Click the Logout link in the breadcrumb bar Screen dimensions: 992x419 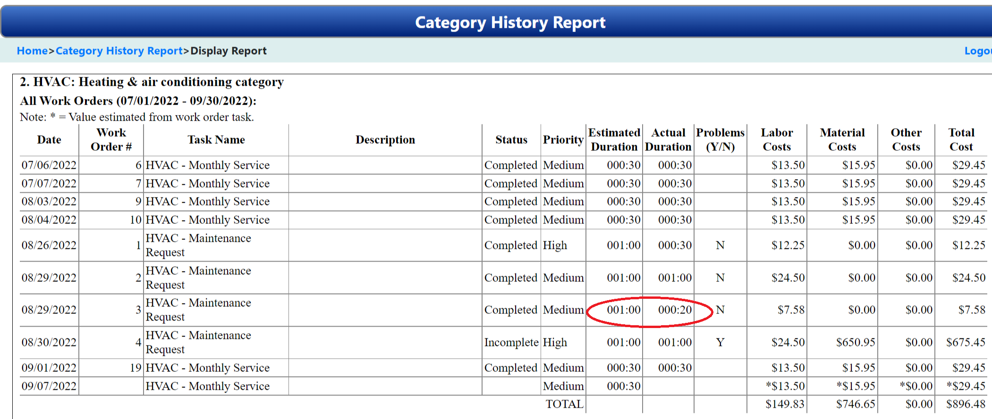click(978, 51)
